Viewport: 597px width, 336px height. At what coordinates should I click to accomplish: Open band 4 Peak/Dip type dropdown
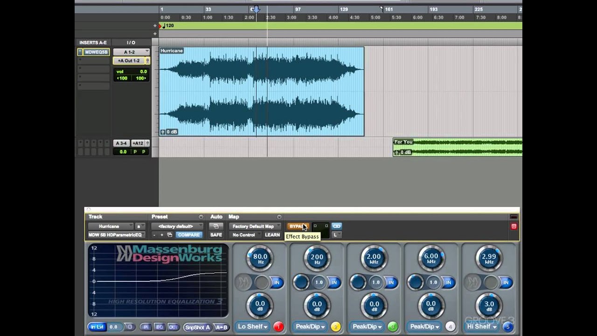(424, 327)
